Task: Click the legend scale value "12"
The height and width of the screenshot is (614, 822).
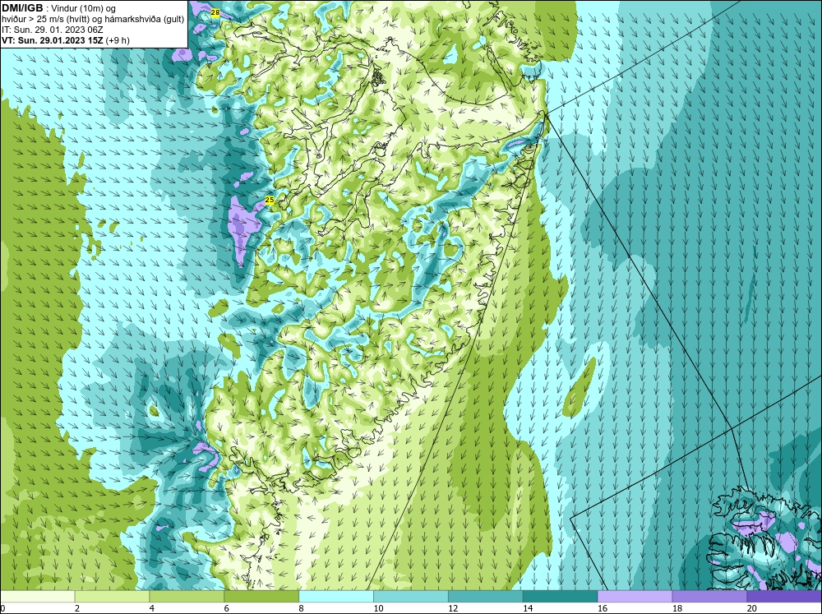Action: pos(453,608)
